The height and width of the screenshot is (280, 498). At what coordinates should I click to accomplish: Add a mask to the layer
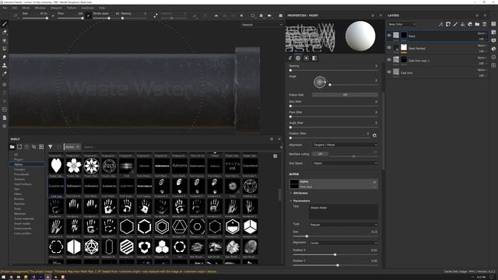pos(448,24)
